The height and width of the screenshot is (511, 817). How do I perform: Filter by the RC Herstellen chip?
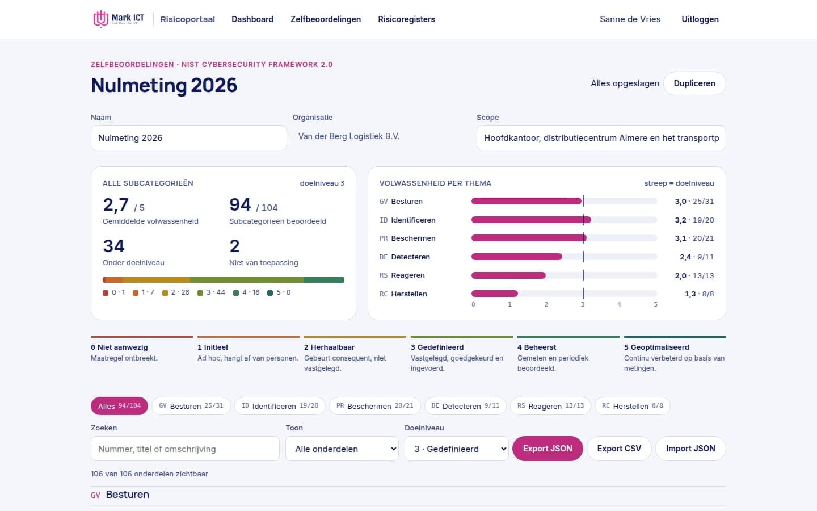pyautogui.click(x=633, y=406)
